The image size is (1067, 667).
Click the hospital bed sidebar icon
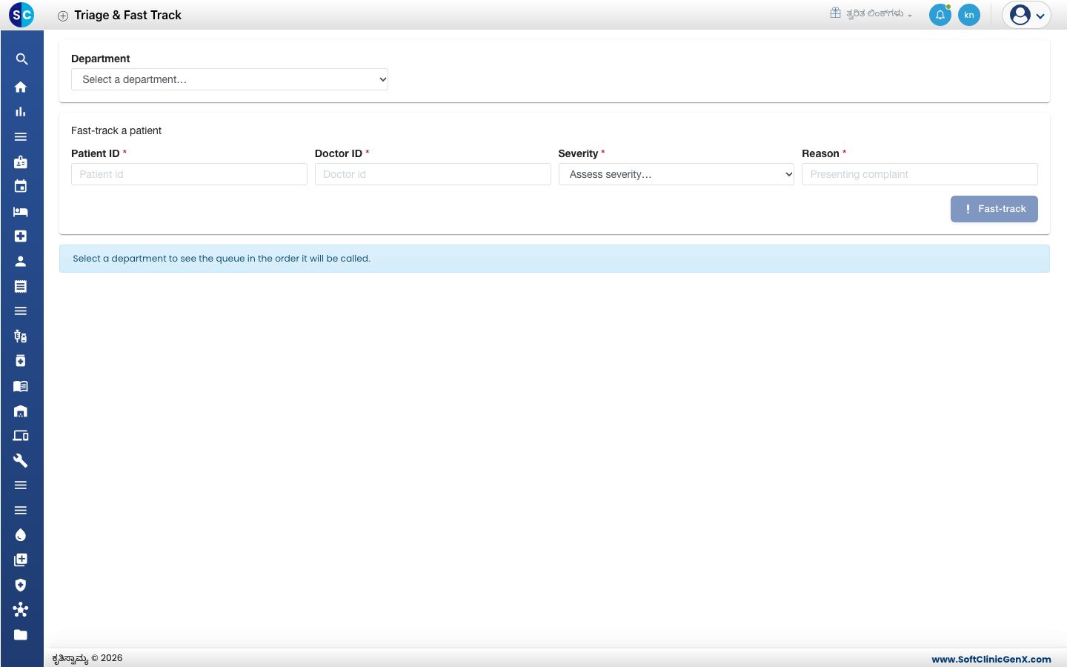point(21,211)
